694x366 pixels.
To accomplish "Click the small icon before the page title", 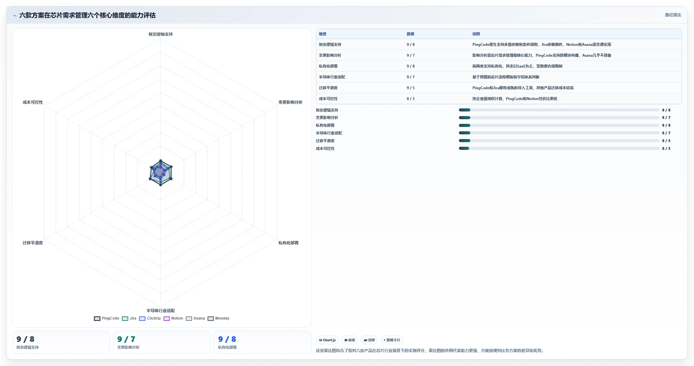I will tap(15, 15).
